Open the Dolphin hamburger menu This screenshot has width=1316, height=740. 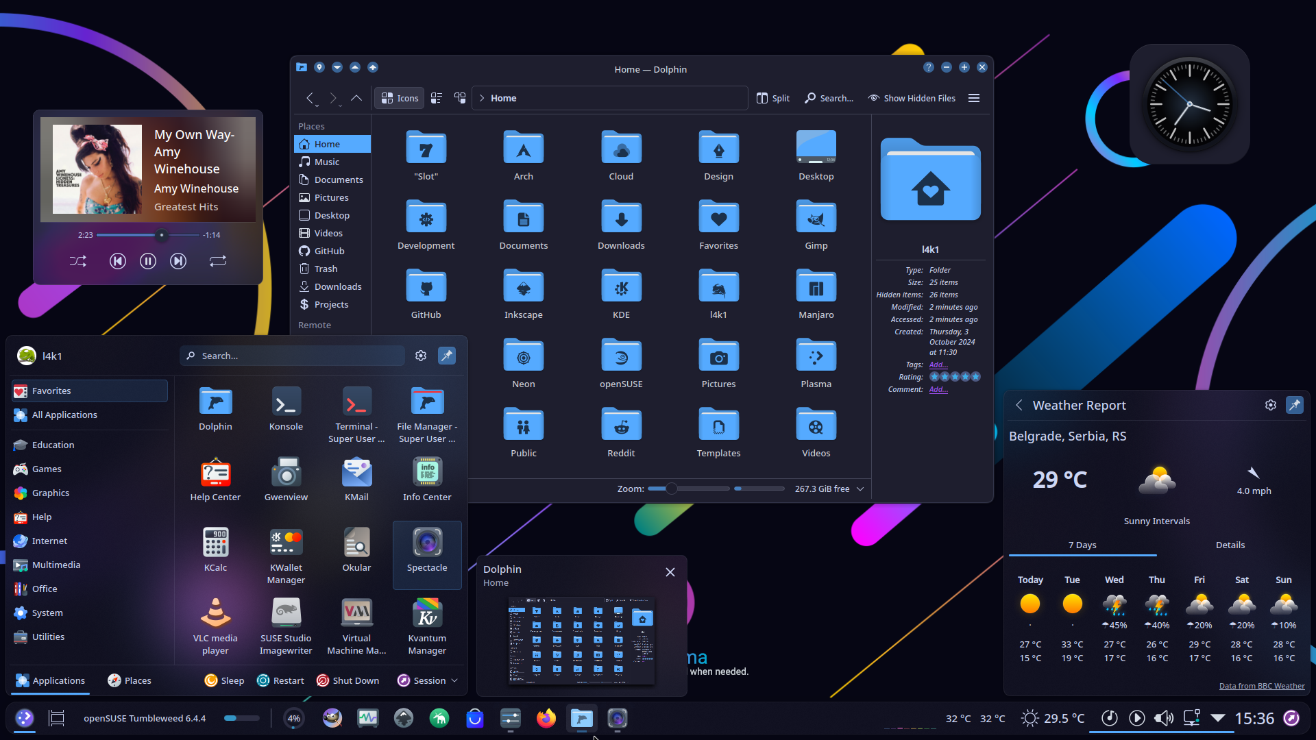pos(974,98)
